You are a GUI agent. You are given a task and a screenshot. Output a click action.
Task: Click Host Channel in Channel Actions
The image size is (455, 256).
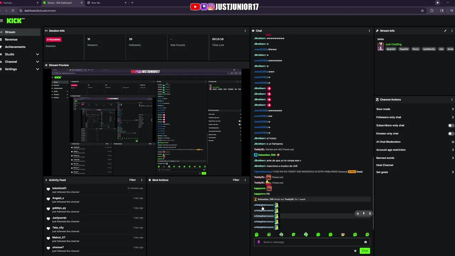[385, 165]
